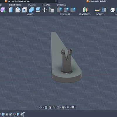The width and height of the screenshot is (117, 117).
Task: Activate the Measure ruler tool
Action: click(x=97, y=10)
